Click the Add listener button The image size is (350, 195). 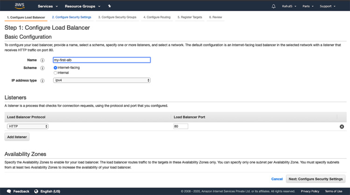coord(17,137)
